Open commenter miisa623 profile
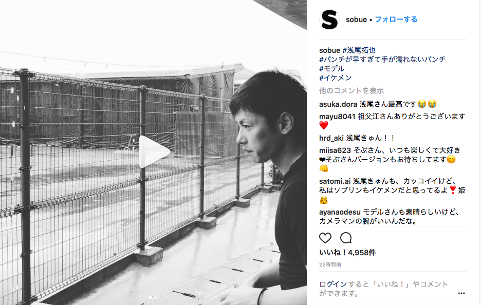Image resolution: width=481 pixels, height=305 pixels. (x=335, y=150)
